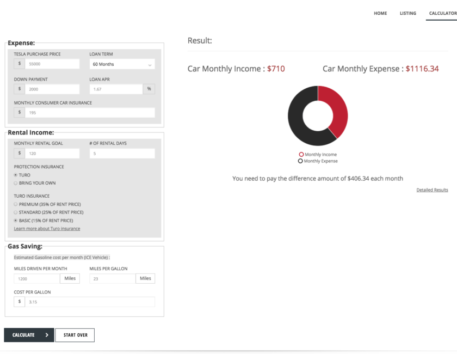
Task: Click the Down Payment input field
Action: [52, 89]
